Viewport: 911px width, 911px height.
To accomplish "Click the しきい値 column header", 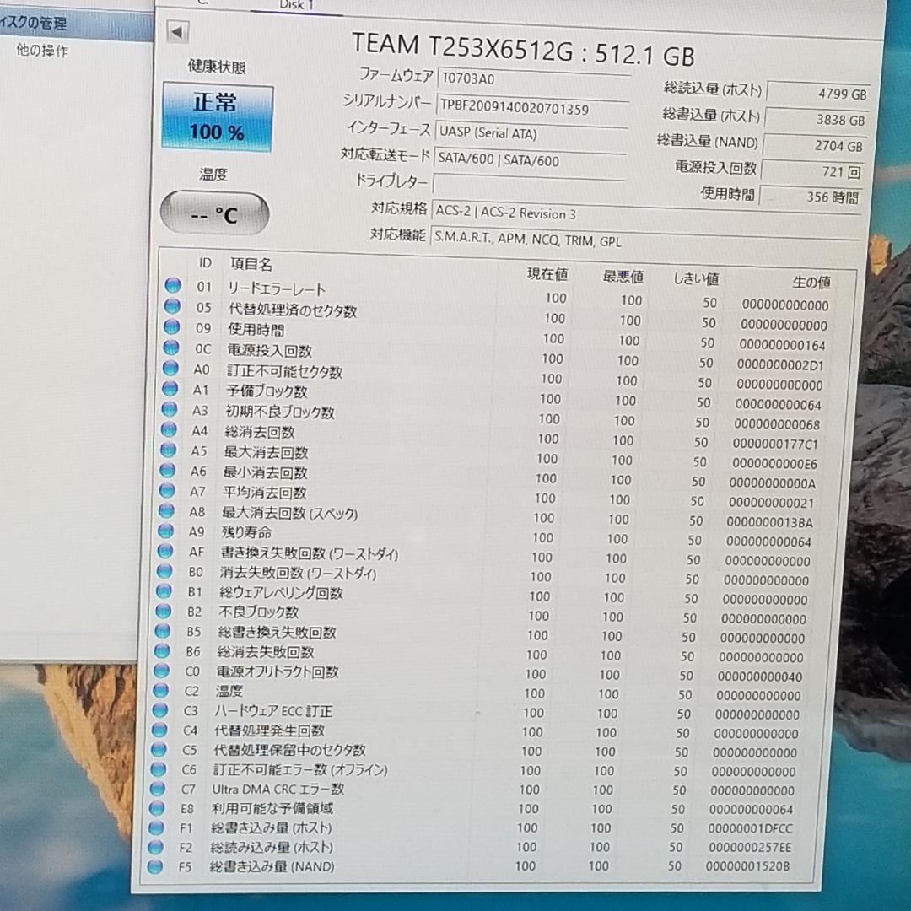I will [696, 279].
